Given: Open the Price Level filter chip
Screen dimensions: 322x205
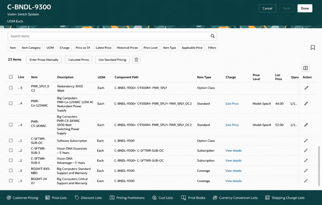Looking at the screenshot, I should coord(150,48).
